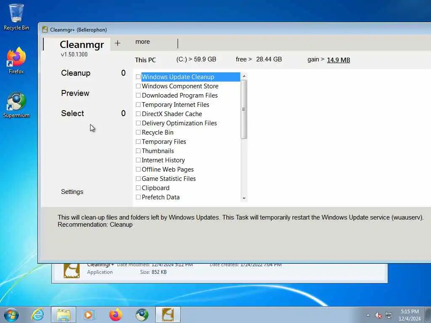
Task: Click the Select button
Action: pos(72,114)
